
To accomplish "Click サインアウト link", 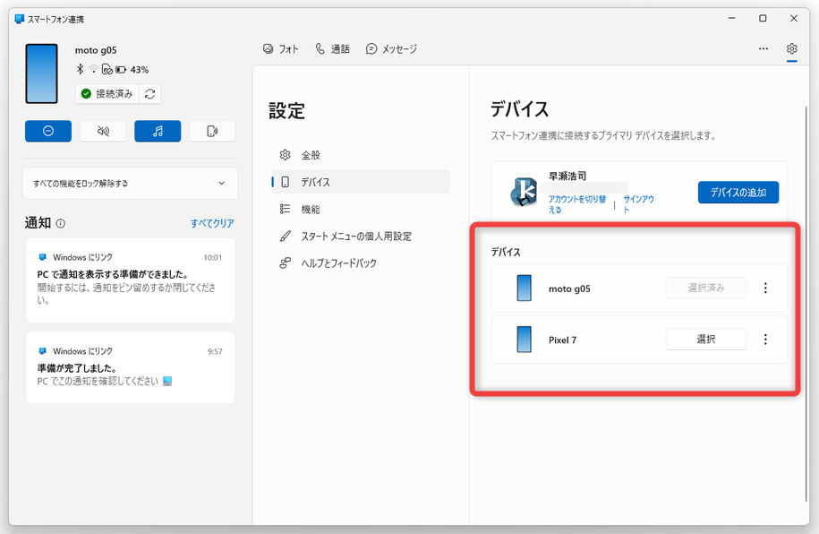I will click(x=639, y=204).
